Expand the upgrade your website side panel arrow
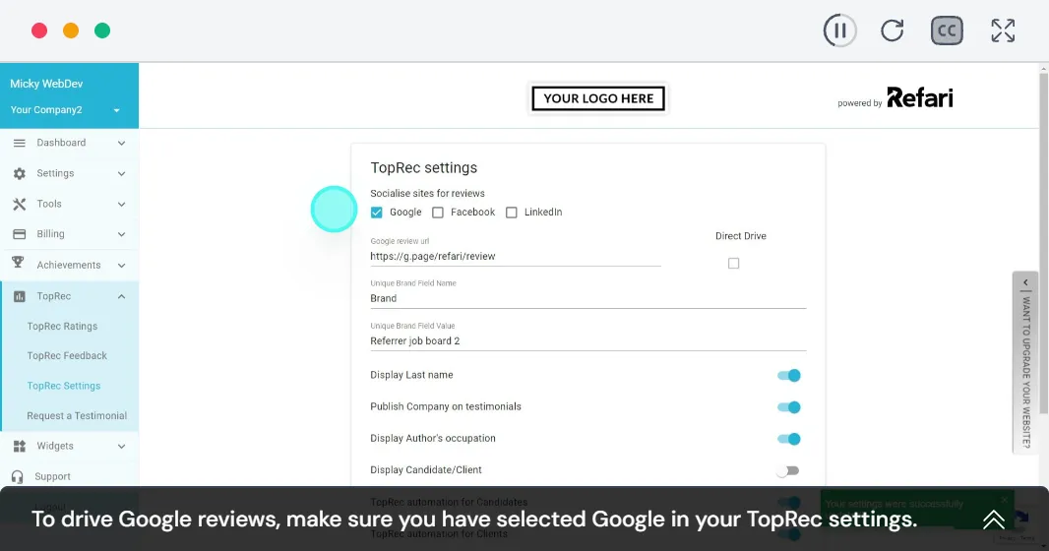The height and width of the screenshot is (551, 1049). tap(1025, 282)
